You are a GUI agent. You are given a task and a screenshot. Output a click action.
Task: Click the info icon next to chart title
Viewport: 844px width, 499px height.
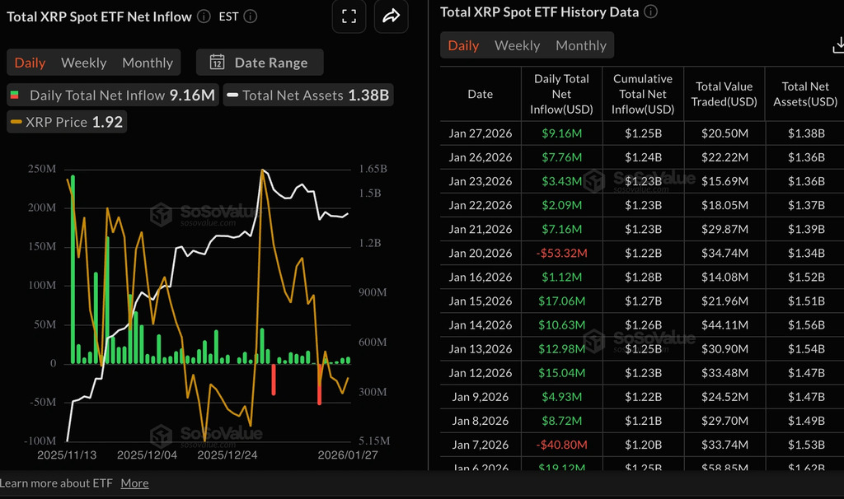pos(202,15)
